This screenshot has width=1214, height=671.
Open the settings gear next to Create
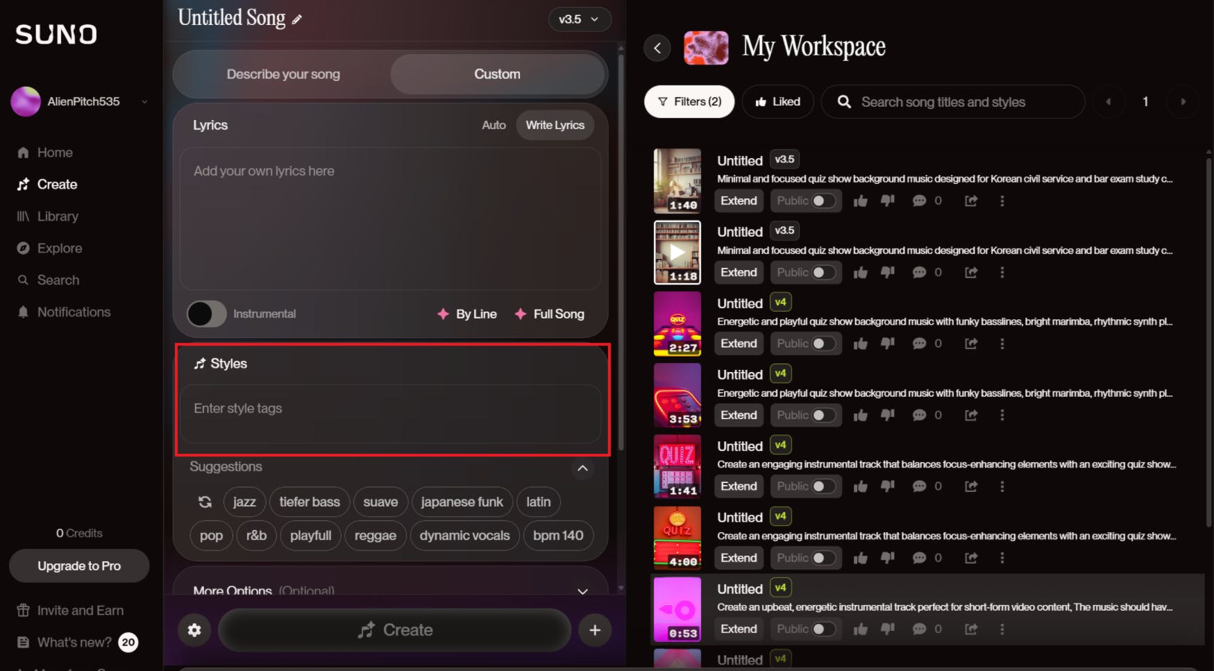[194, 630]
